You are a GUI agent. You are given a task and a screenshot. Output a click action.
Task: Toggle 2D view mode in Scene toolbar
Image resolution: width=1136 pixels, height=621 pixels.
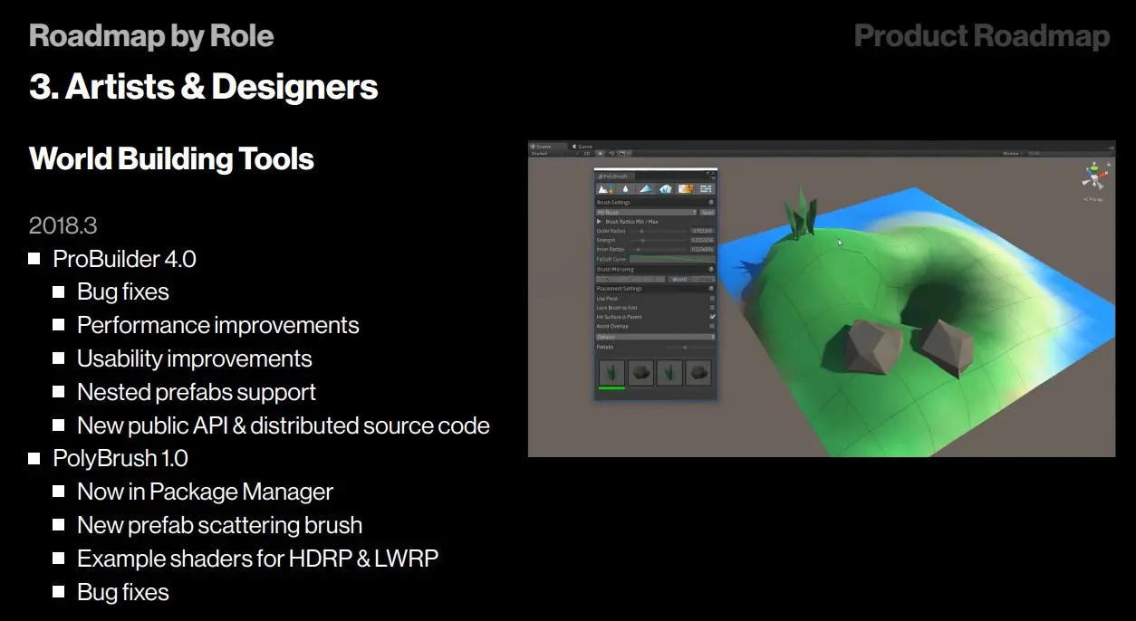[587, 154]
